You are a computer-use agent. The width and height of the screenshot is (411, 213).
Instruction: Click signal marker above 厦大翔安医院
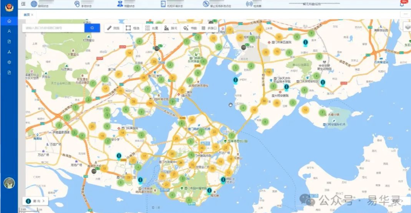coord(286,87)
